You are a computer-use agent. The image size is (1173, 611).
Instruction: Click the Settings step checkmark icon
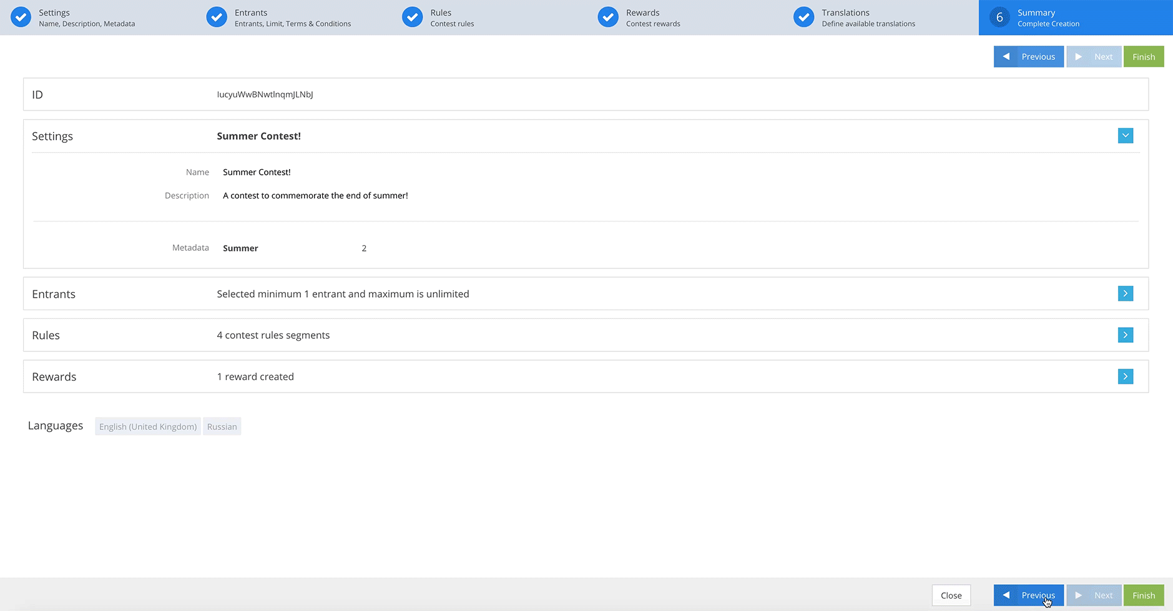[x=21, y=17]
